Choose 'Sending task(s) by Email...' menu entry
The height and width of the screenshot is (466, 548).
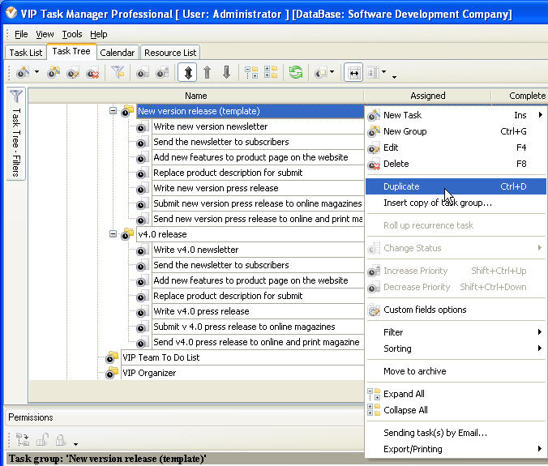(456, 433)
